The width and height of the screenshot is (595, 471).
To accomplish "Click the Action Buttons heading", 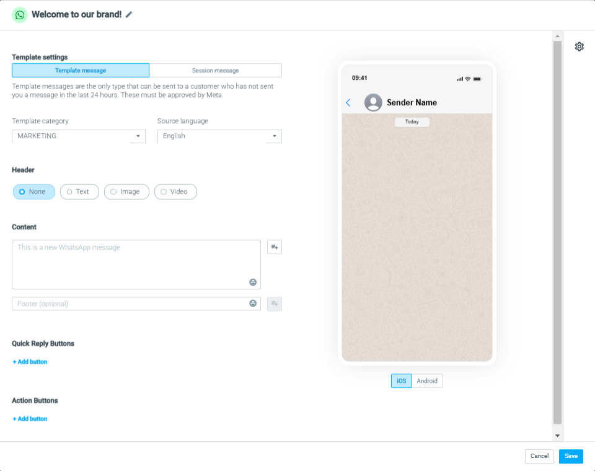I will pyautogui.click(x=35, y=401).
